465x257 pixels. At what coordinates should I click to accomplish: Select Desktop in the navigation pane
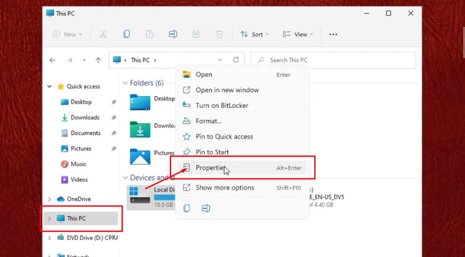tap(81, 102)
